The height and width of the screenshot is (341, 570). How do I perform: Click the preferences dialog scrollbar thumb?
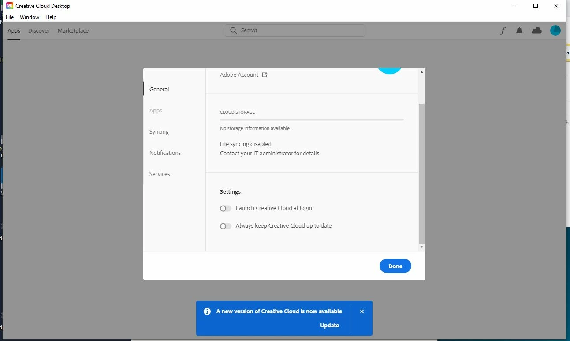pos(421,173)
